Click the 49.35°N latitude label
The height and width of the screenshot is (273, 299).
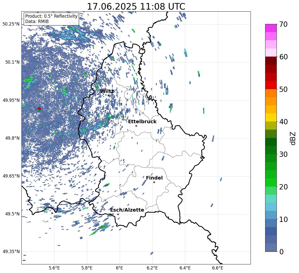click(11, 252)
